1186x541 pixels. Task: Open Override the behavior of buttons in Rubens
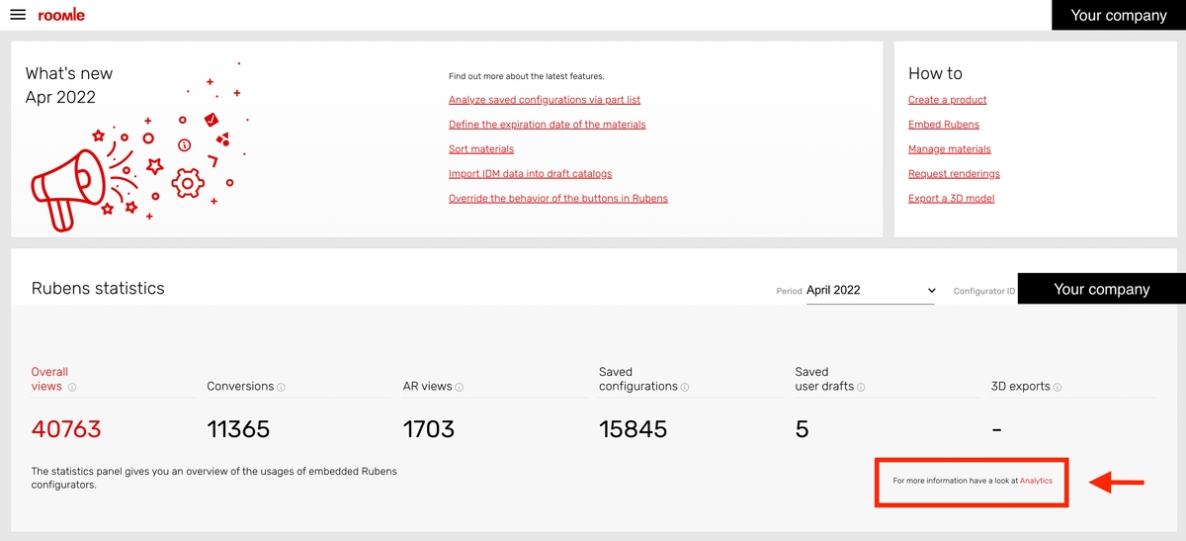pyautogui.click(x=558, y=199)
